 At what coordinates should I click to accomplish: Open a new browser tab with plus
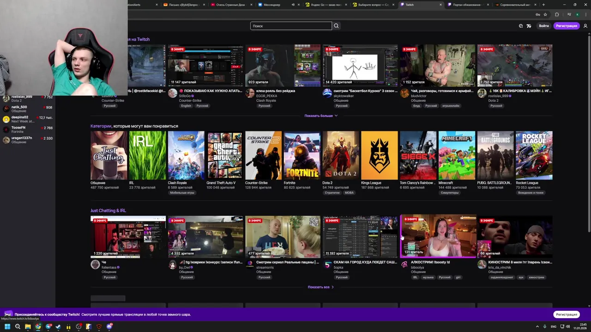click(x=543, y=5)
